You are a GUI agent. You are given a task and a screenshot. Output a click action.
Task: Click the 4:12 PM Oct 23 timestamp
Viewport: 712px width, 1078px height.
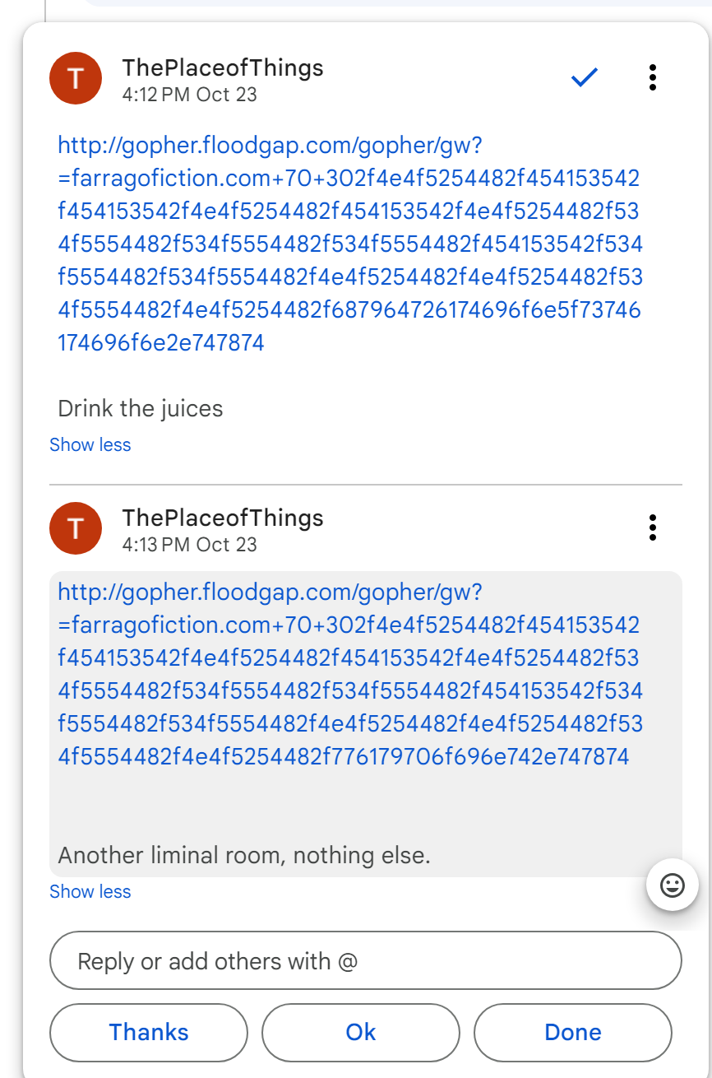click(189, 95)
